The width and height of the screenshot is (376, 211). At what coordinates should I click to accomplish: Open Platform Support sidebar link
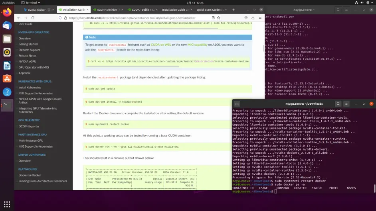click(29, 50)
